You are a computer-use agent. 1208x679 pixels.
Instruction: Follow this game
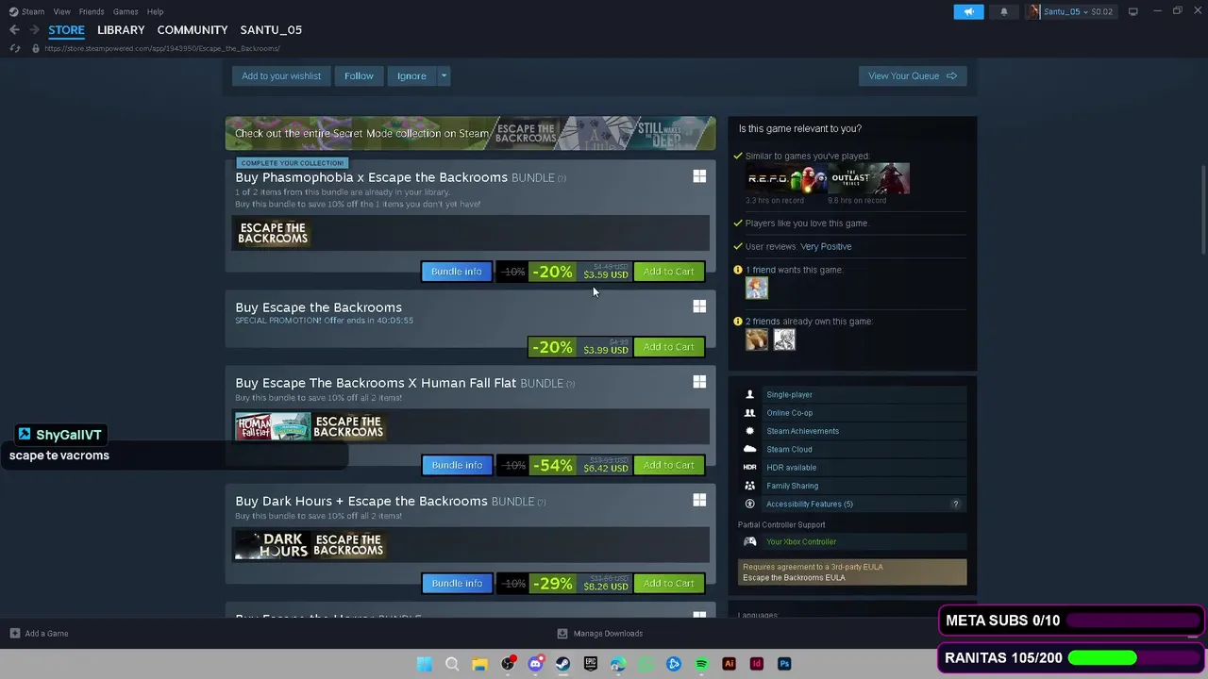[359, 76]
